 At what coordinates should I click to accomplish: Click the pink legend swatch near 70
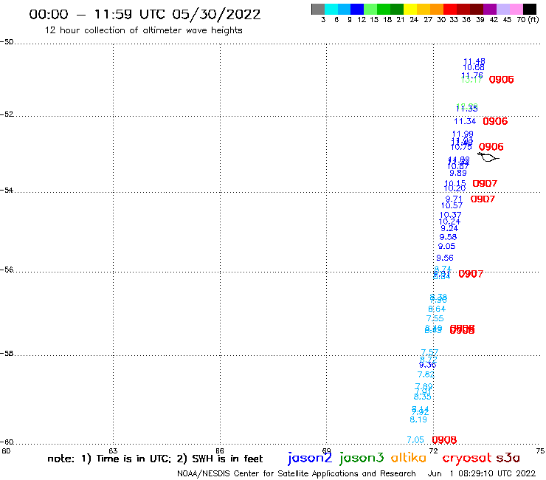[516, 9]
